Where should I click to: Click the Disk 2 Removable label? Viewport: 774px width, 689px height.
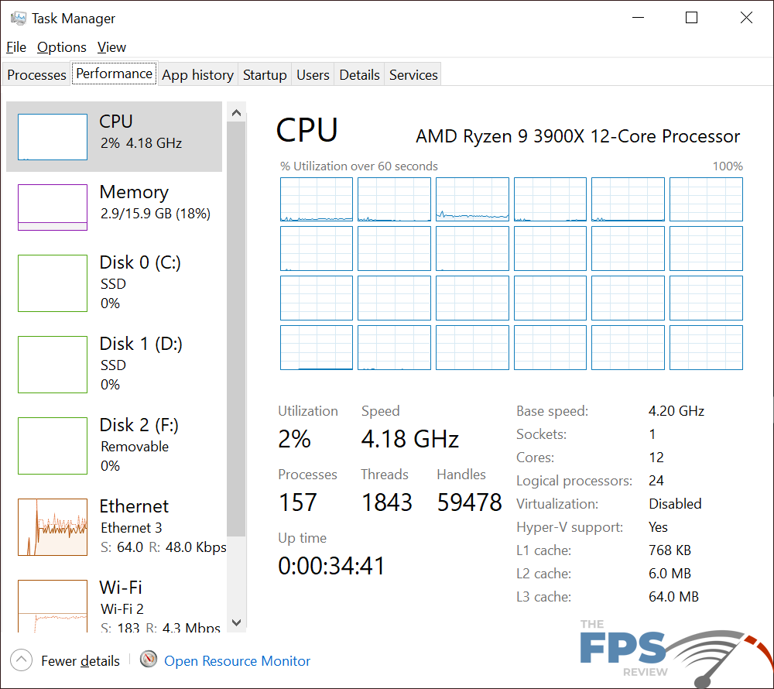tap(135, 446)
